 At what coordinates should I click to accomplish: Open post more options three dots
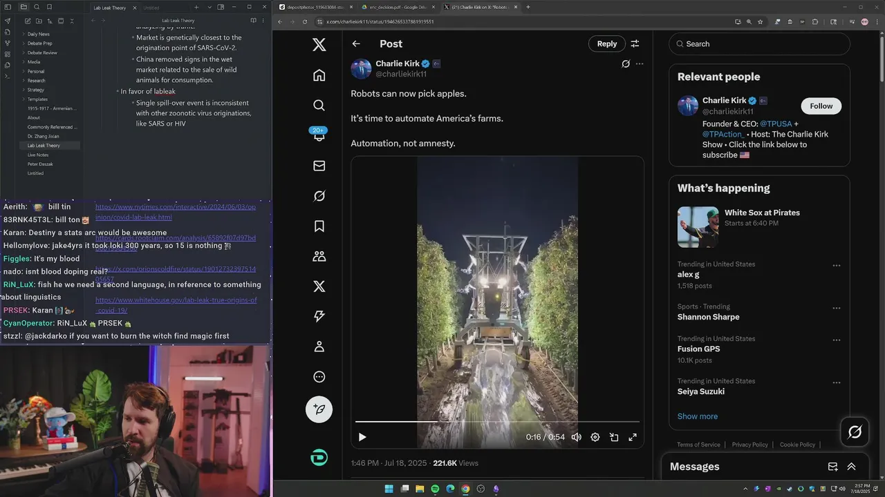[640, 64]
